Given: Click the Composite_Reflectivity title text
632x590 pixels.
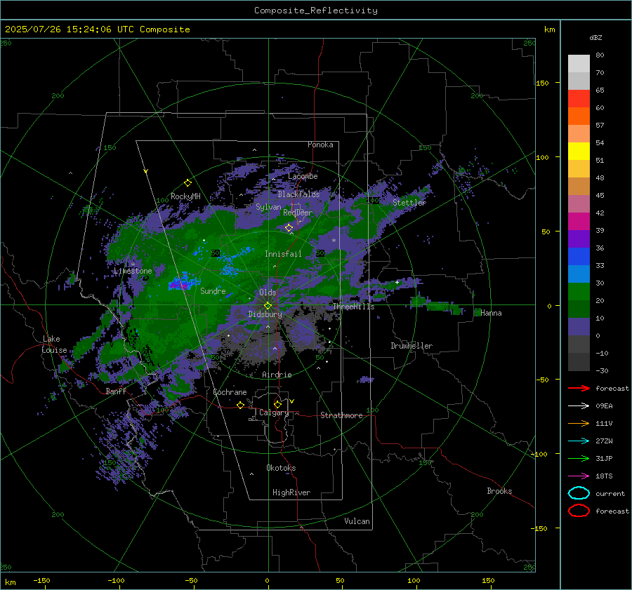Looking at the screenshot, I should [316, 11].
